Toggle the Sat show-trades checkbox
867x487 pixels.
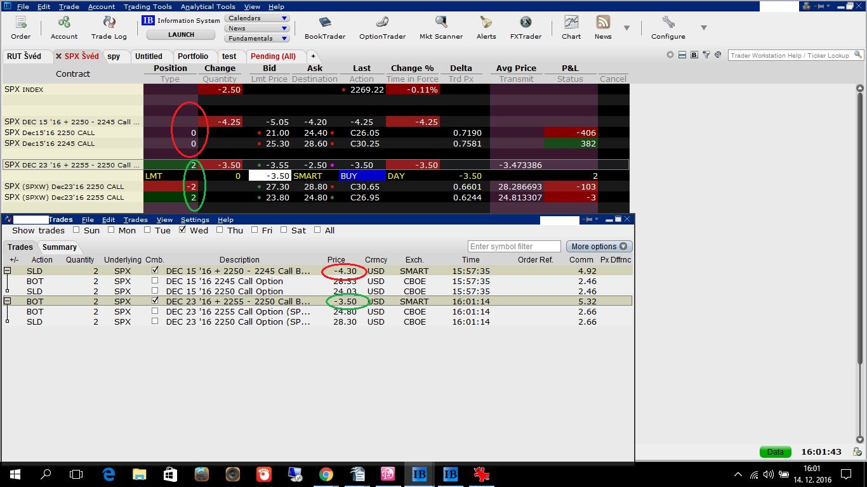click(284, 230)
